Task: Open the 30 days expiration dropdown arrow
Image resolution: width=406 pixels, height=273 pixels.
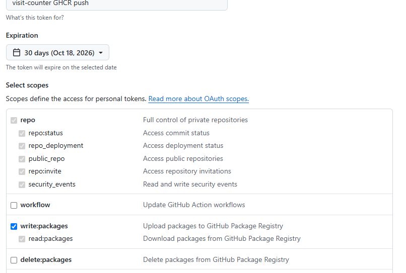Action: tap(101, 53)
